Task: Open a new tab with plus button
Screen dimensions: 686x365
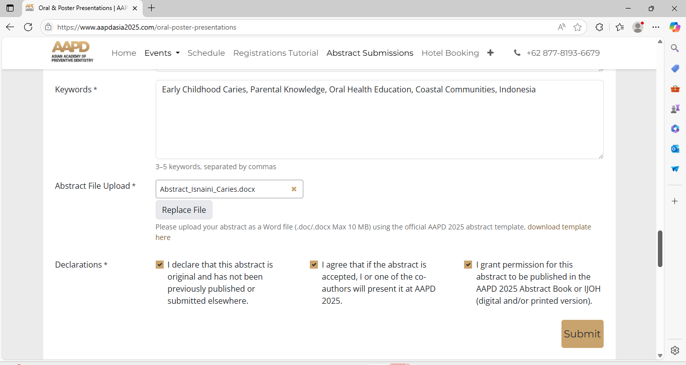Action: [x=152, y=8]
